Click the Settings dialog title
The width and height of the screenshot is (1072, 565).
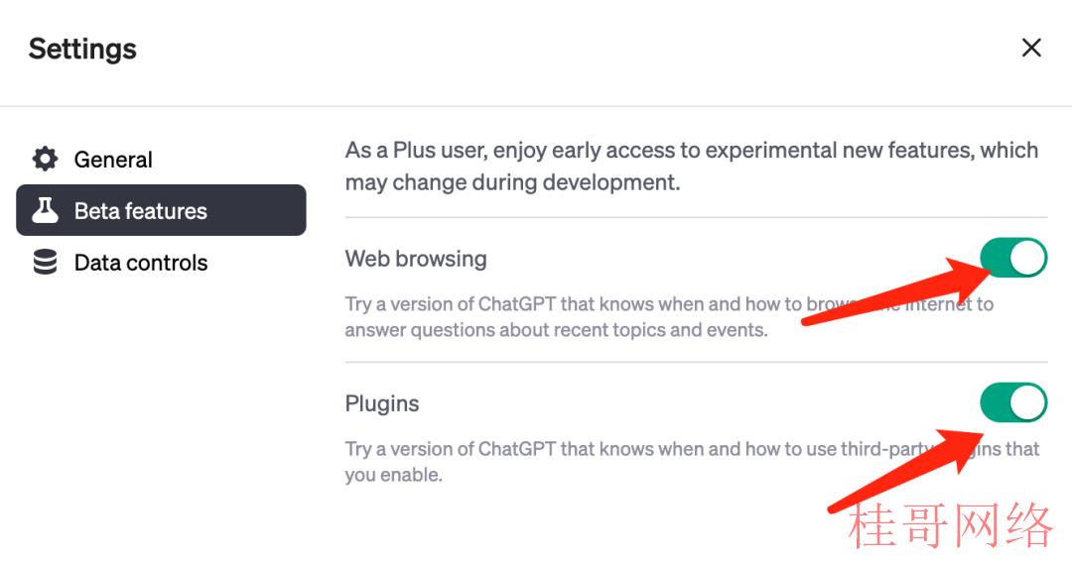pos(82,50)
